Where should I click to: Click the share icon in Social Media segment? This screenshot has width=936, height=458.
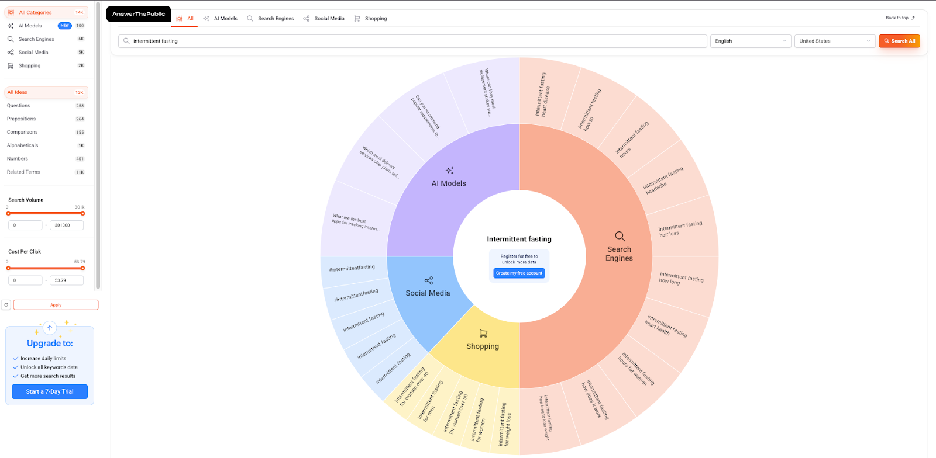[x=429, y=280]
